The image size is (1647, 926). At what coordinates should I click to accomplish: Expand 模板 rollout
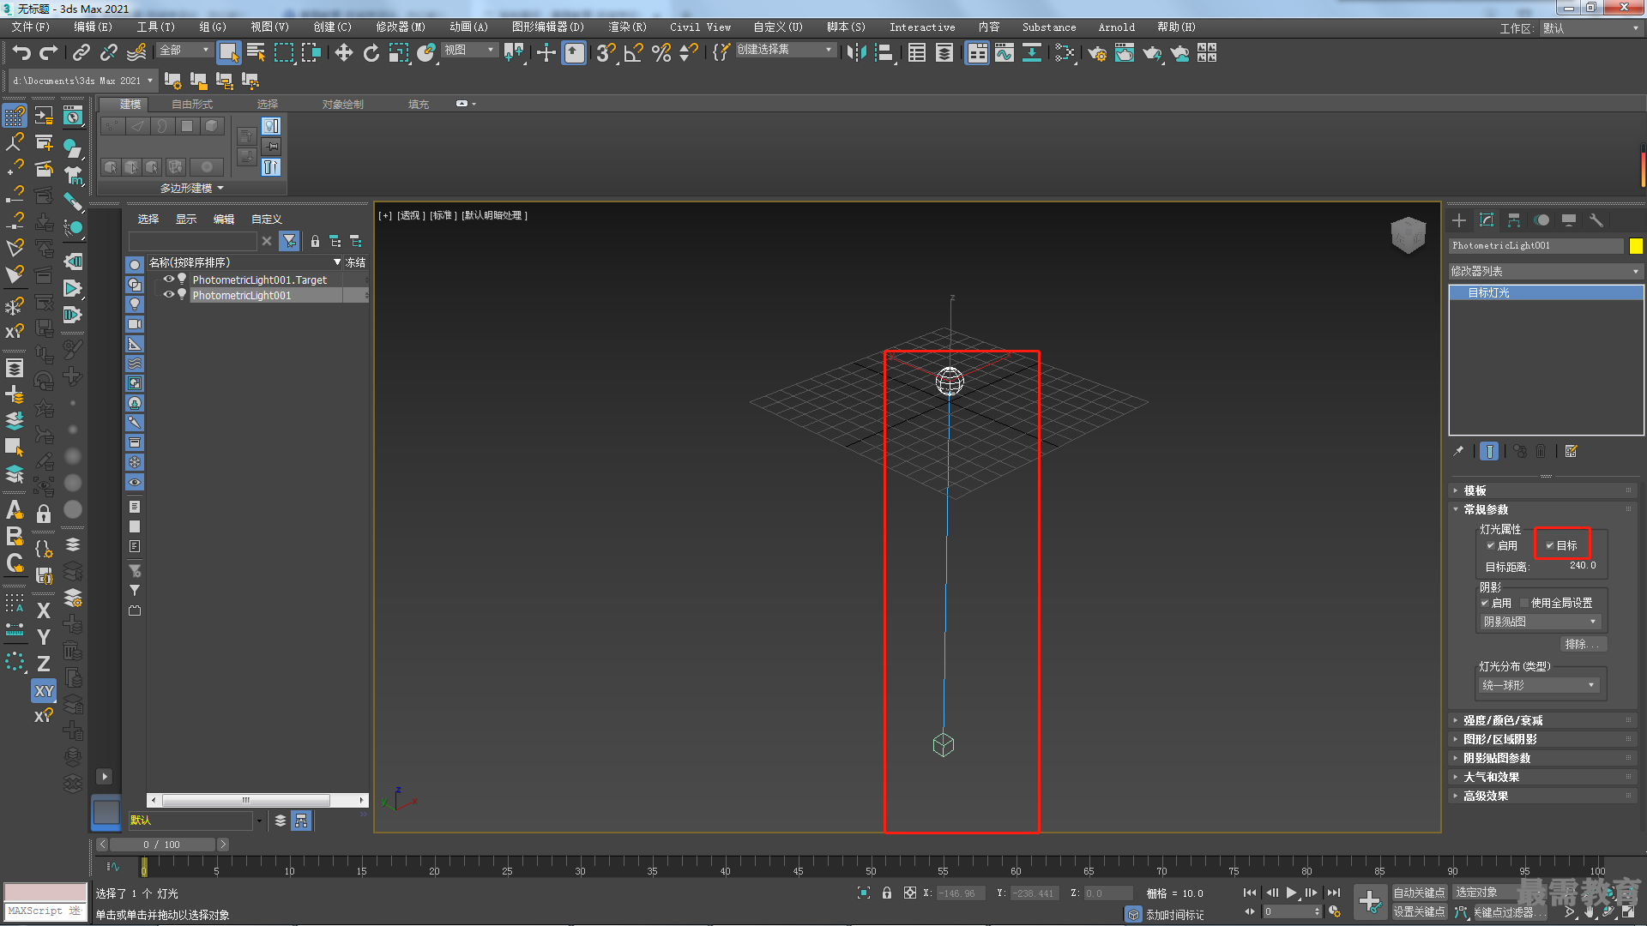coord(1544,490)
